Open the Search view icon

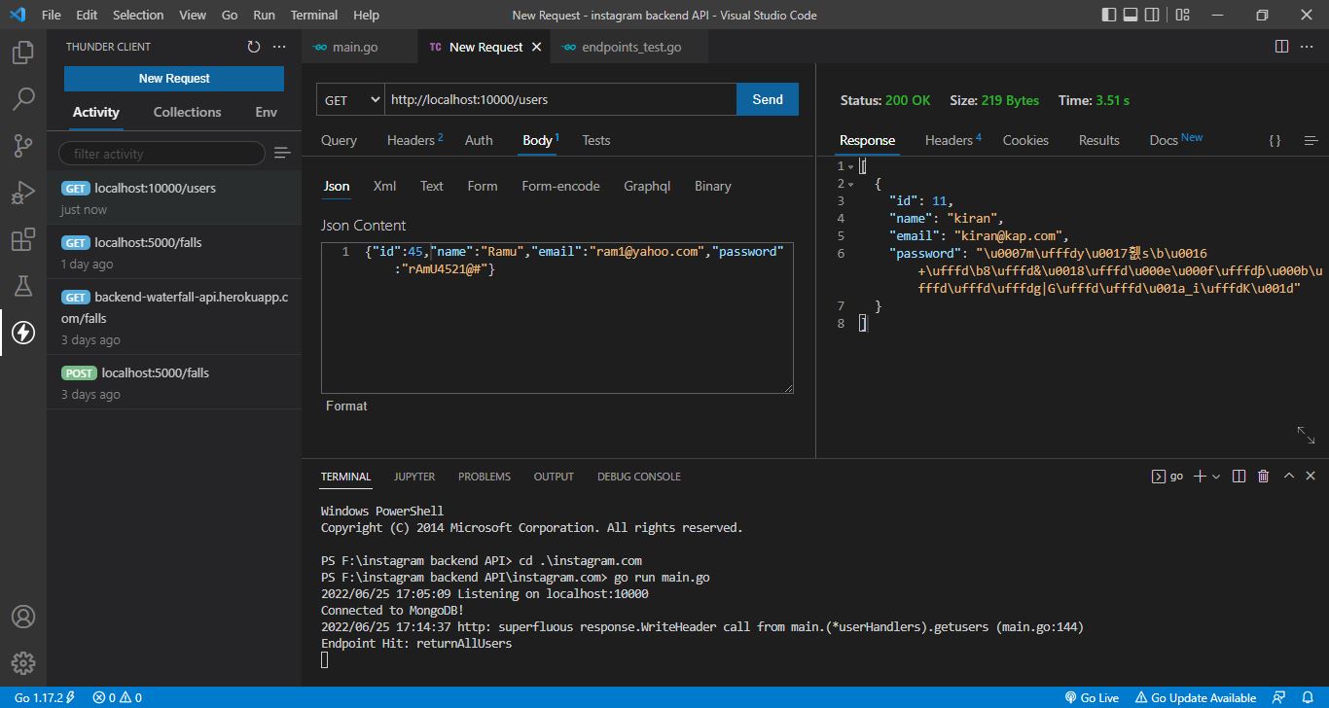click(23, 98)
